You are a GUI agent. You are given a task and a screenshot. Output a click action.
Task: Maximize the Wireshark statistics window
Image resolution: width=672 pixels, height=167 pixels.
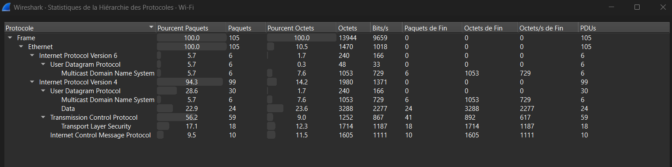point(637,7)
